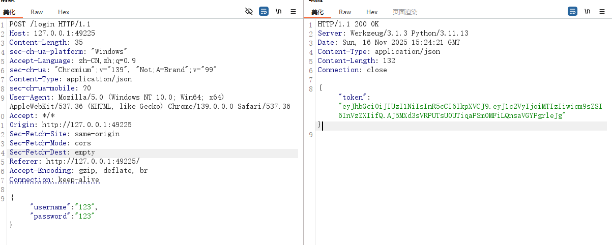Click the Referer header URL in request

click(93, 162)
